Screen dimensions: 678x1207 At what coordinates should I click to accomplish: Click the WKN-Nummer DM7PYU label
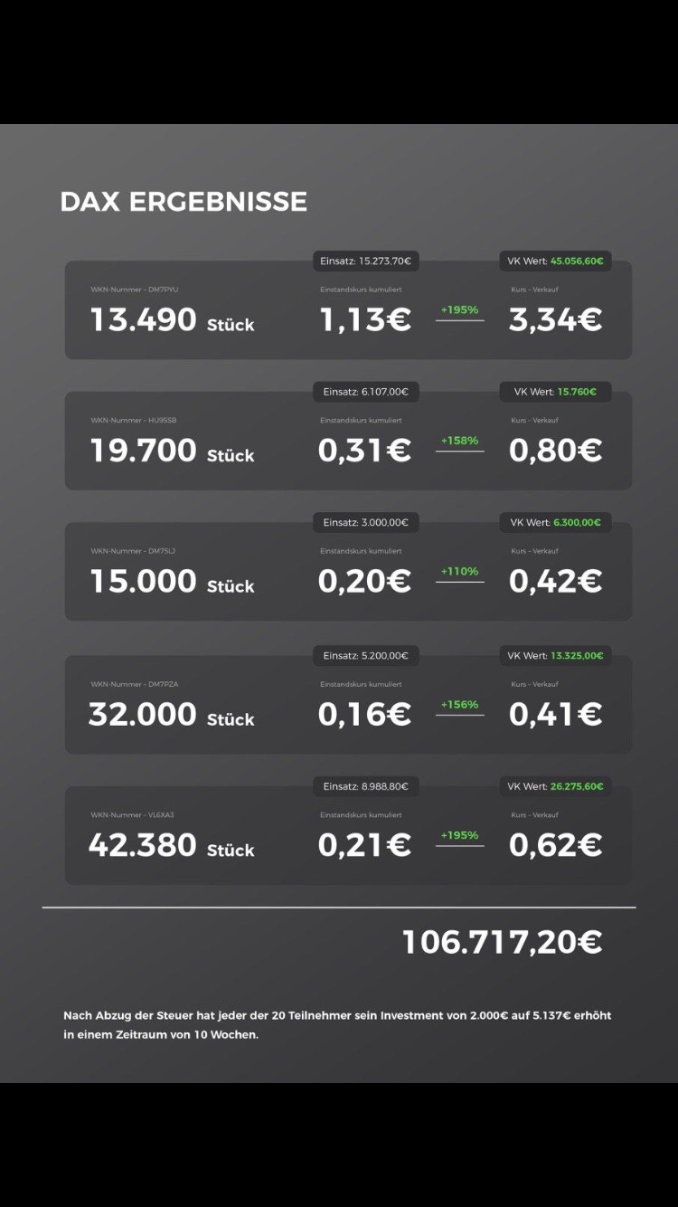tap(134, 290)
